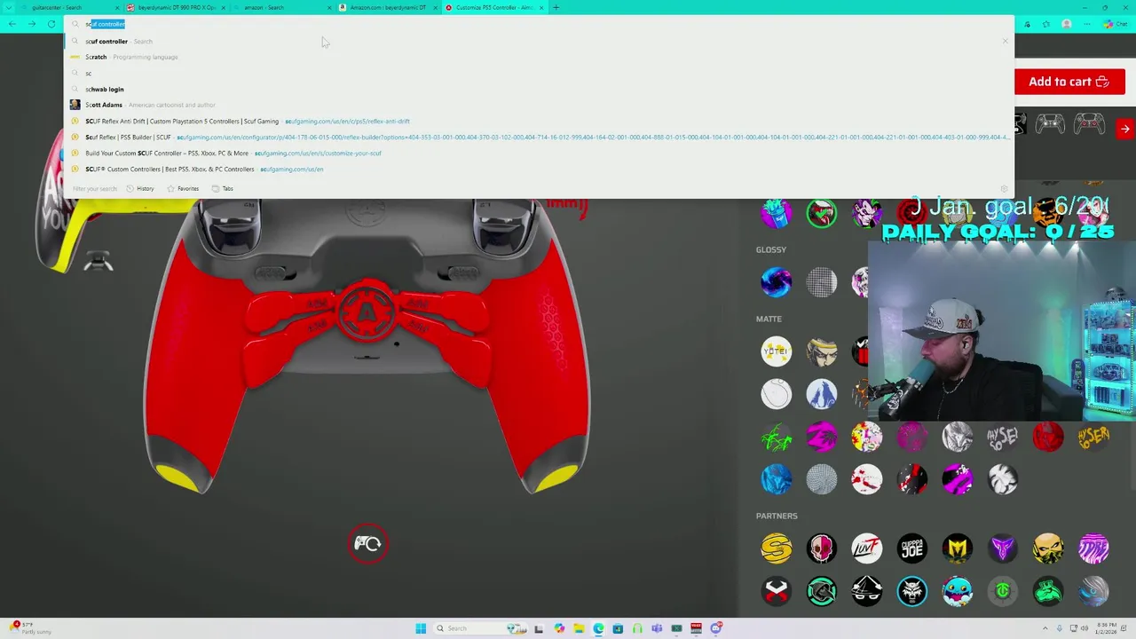Viewport: 1136px width, 639px height.
Task: Open Microsoft Edge from the taskbar
Action: pos(598,628)
